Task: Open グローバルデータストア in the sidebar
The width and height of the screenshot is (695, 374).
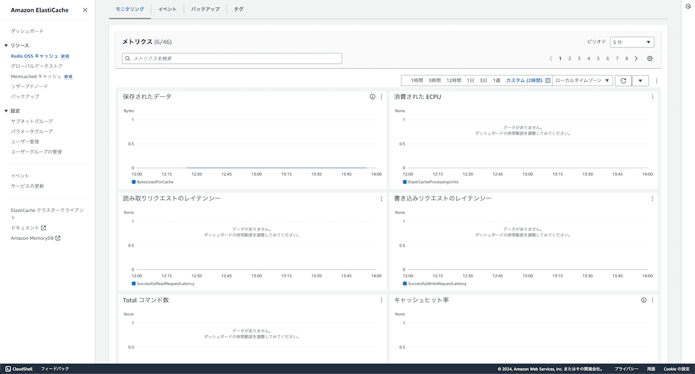Action: [36, 66]
